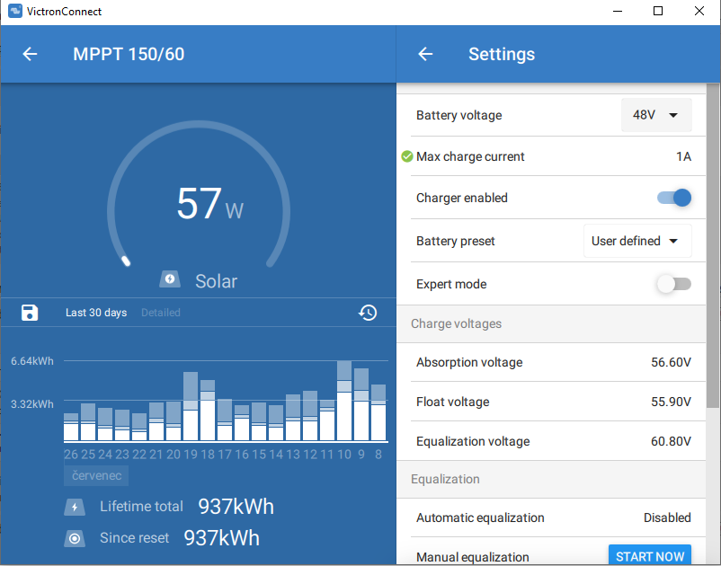Click the Solar panel icon

click(170, 280)
